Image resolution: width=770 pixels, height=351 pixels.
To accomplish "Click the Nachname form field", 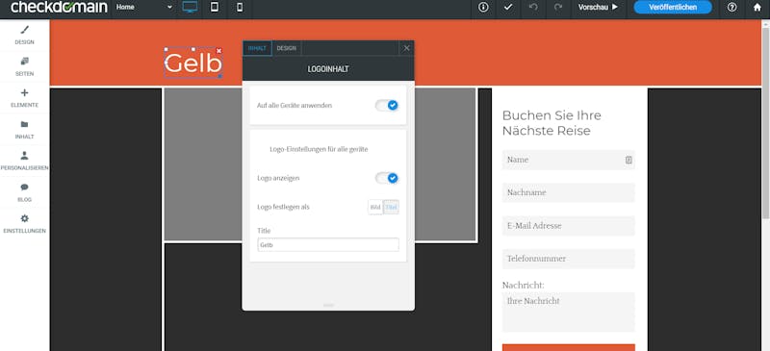I will coord(568,193).
